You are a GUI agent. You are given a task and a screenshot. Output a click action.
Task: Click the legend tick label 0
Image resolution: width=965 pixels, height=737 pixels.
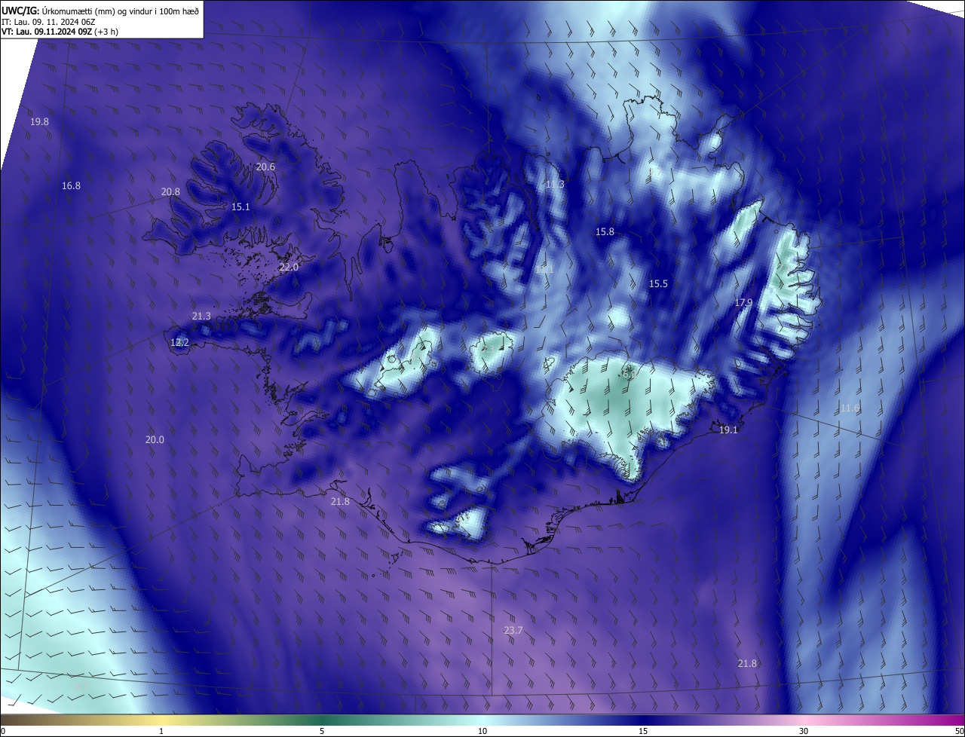(2, 731)
